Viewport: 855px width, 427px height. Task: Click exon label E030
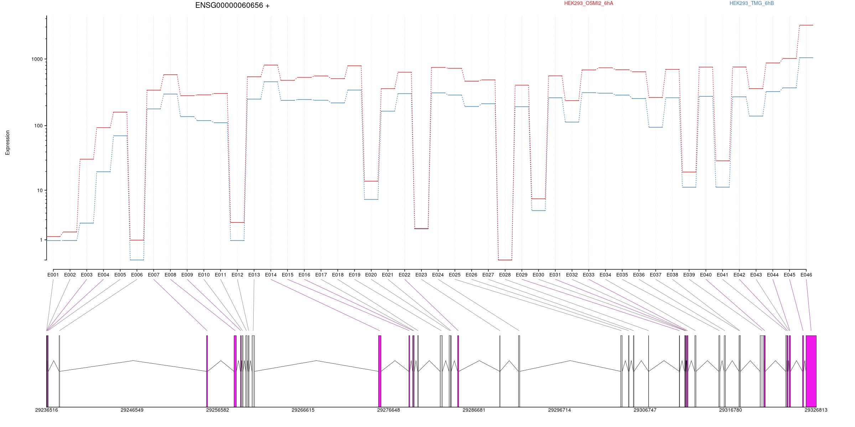(x=538, y=275)
